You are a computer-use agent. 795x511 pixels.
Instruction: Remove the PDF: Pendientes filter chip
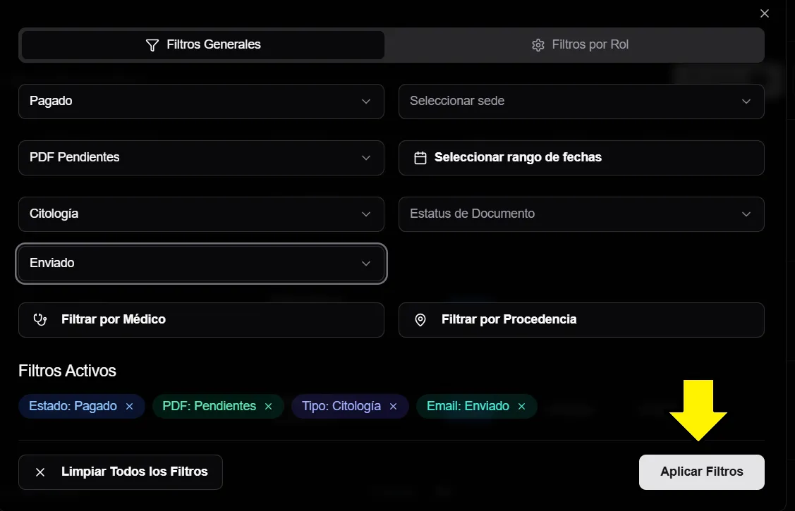tap(268, 407)
